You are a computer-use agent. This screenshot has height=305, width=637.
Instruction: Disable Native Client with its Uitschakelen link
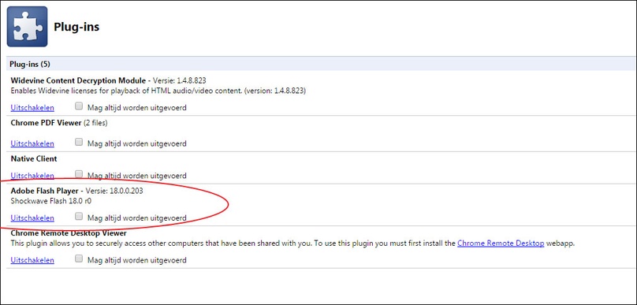[x=32, y=176]
